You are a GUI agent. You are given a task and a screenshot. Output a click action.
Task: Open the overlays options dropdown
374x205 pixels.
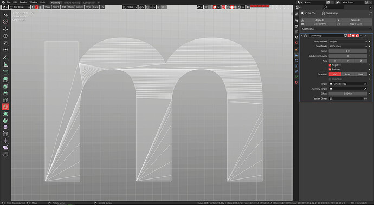[218, 7]
